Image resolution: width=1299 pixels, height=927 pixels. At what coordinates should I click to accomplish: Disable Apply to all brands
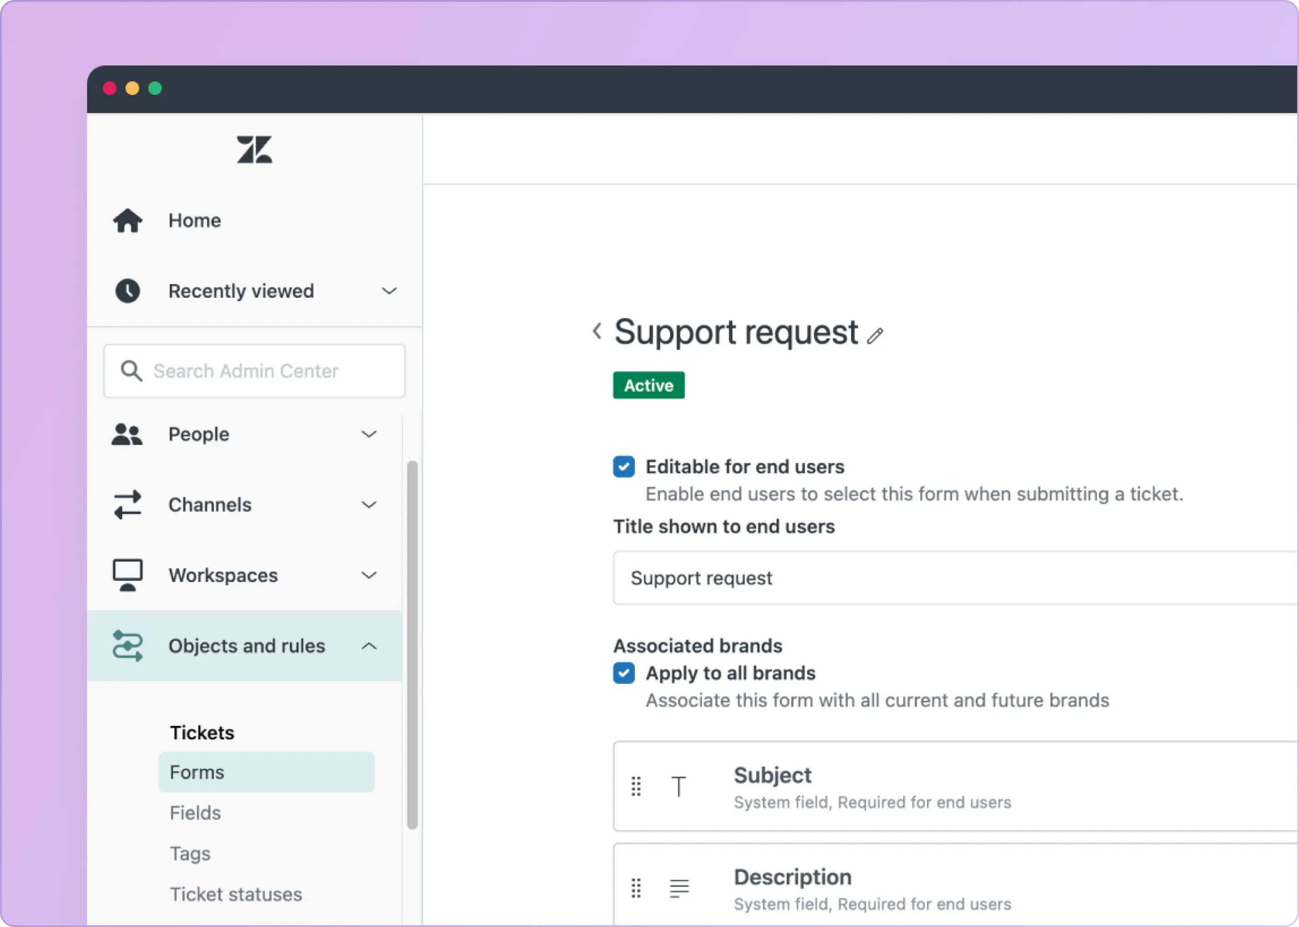(x=624, y=673)
